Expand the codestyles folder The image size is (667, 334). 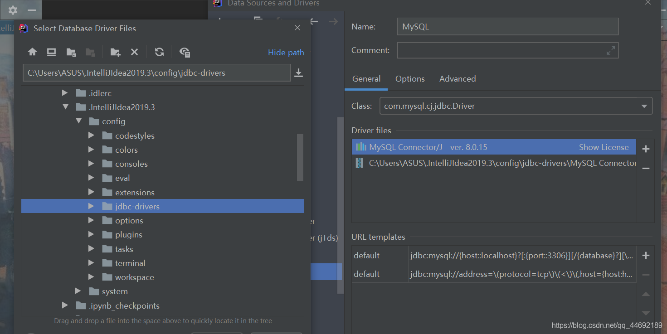(x=91, y=136)
